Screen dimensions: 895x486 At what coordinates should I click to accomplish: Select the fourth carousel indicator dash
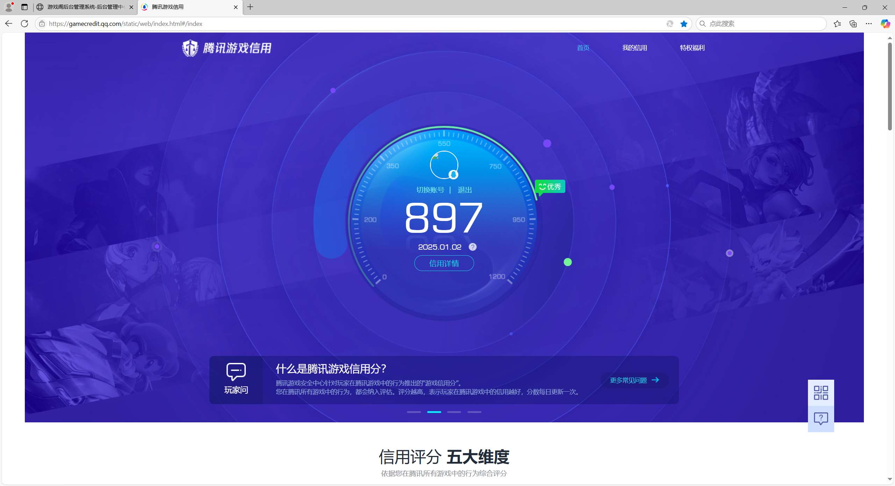474,412
